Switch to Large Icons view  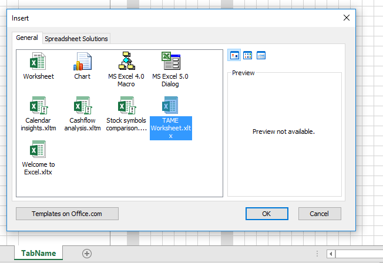point(234,55)
